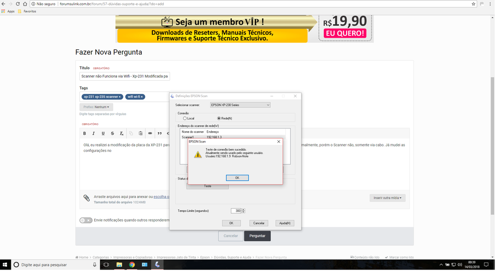Show hidden system tray icons
The image size is (496, 278).
click(441, 265)
